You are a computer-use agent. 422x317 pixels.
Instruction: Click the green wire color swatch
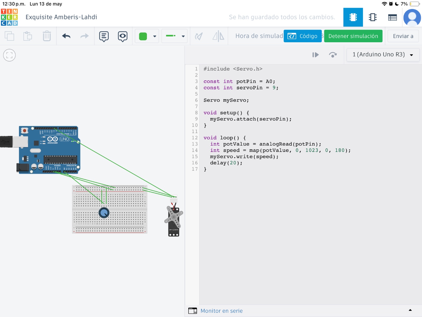click(143, 36)
